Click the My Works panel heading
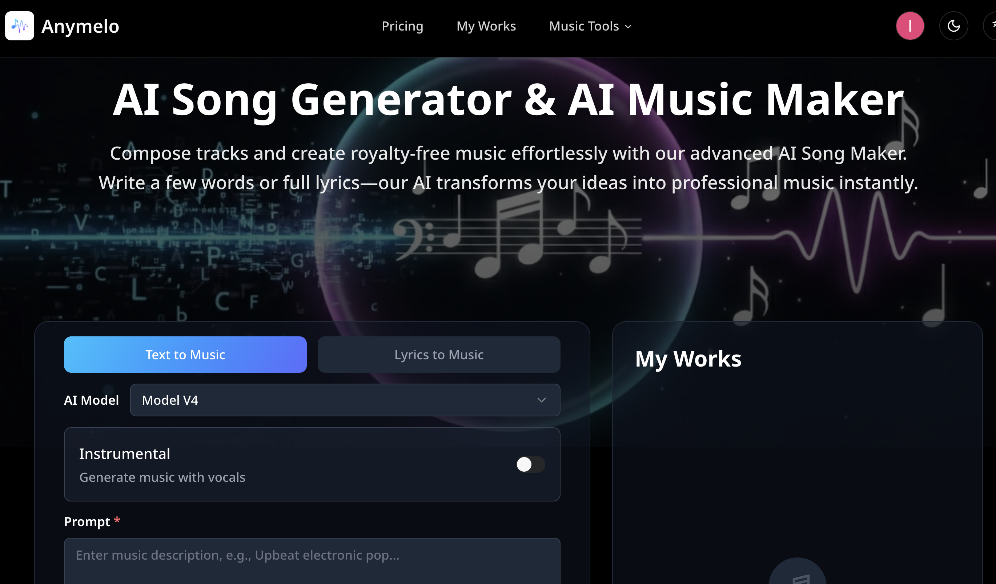 coord(688,359)
